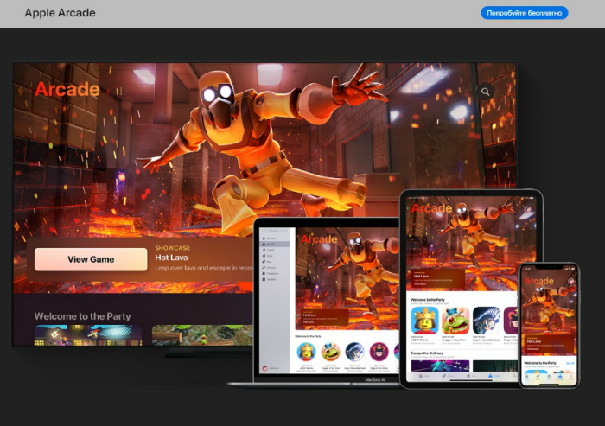The height and width of the screenshot is (426, 605).
Task: Switch to Arcade tab on iPad tab bar
Action: tap(494, 376)
